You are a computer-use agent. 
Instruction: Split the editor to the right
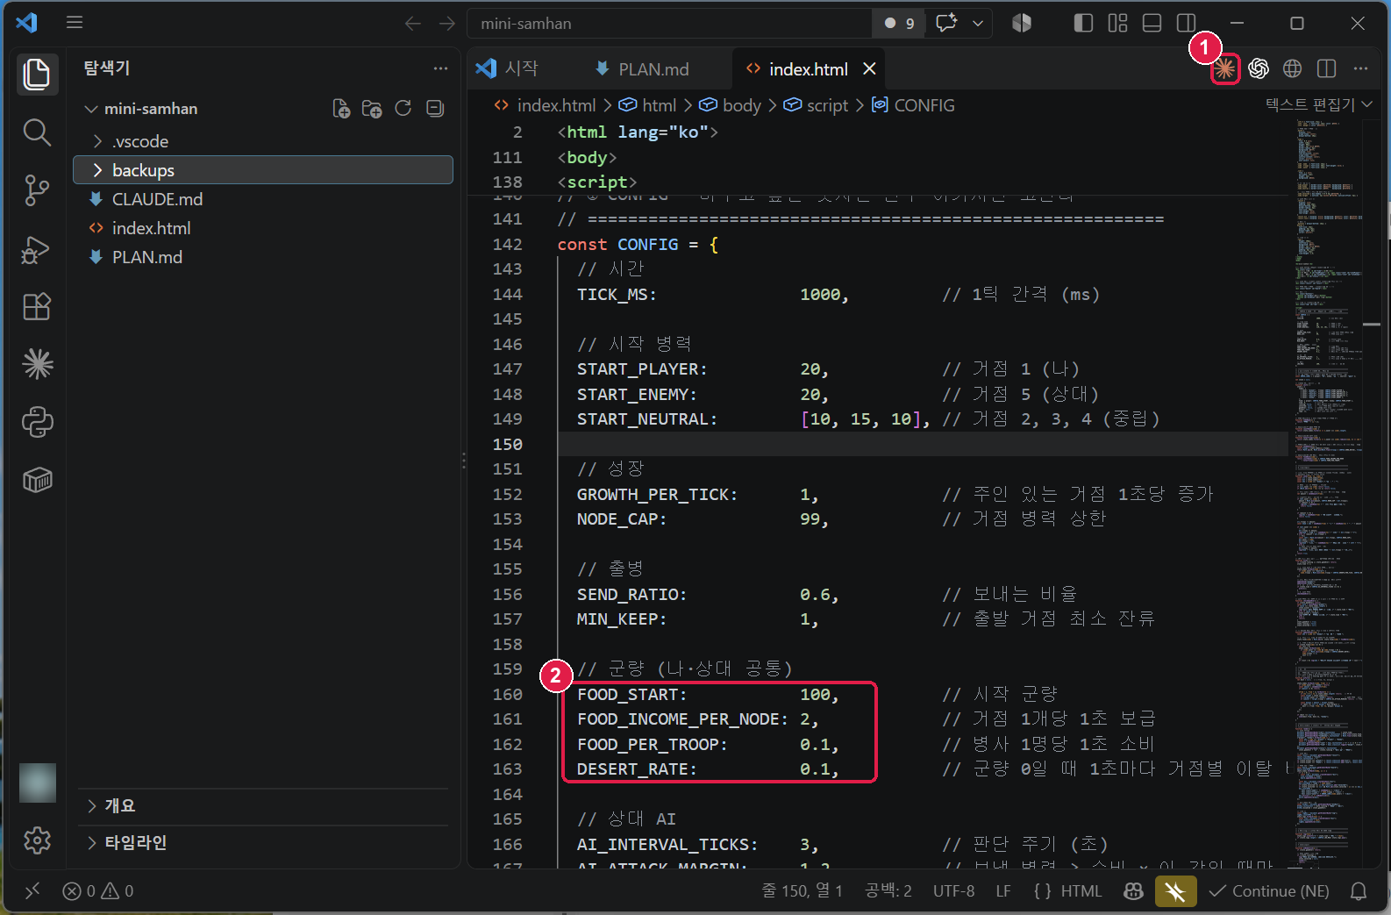click(1326, 68)
